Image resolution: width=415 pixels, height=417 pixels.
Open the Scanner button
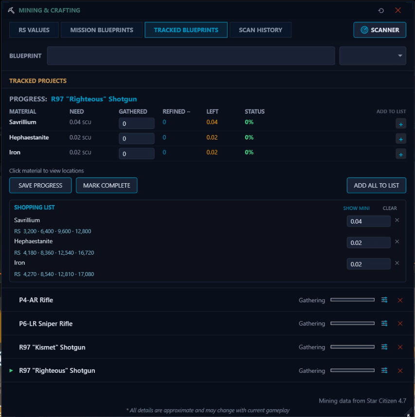[x=379, y=30]
